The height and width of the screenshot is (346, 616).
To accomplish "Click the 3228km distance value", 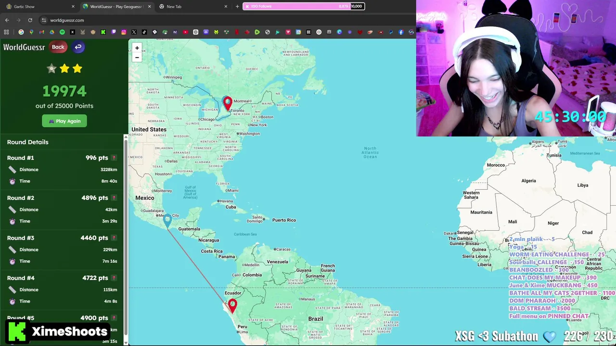I will [109, 170].
